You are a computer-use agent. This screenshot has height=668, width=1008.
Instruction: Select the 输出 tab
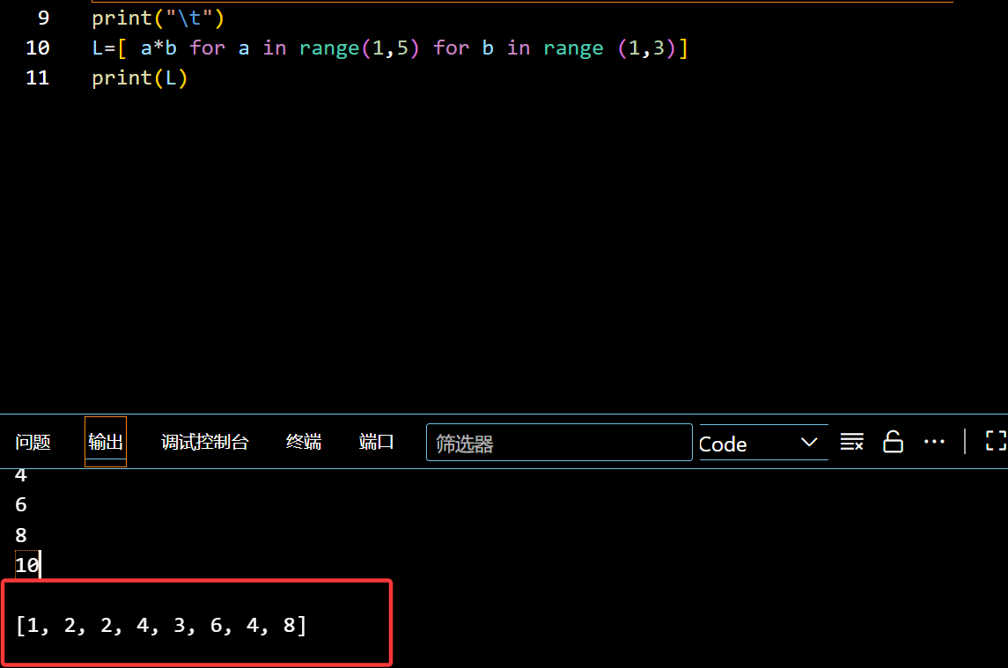106,442
